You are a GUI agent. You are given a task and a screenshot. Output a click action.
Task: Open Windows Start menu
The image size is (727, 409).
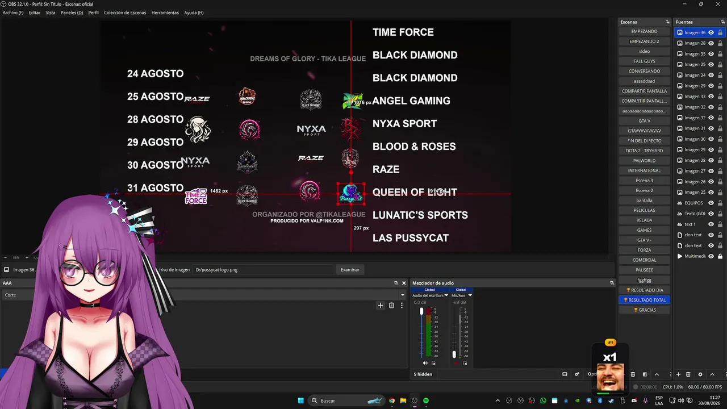301,400
